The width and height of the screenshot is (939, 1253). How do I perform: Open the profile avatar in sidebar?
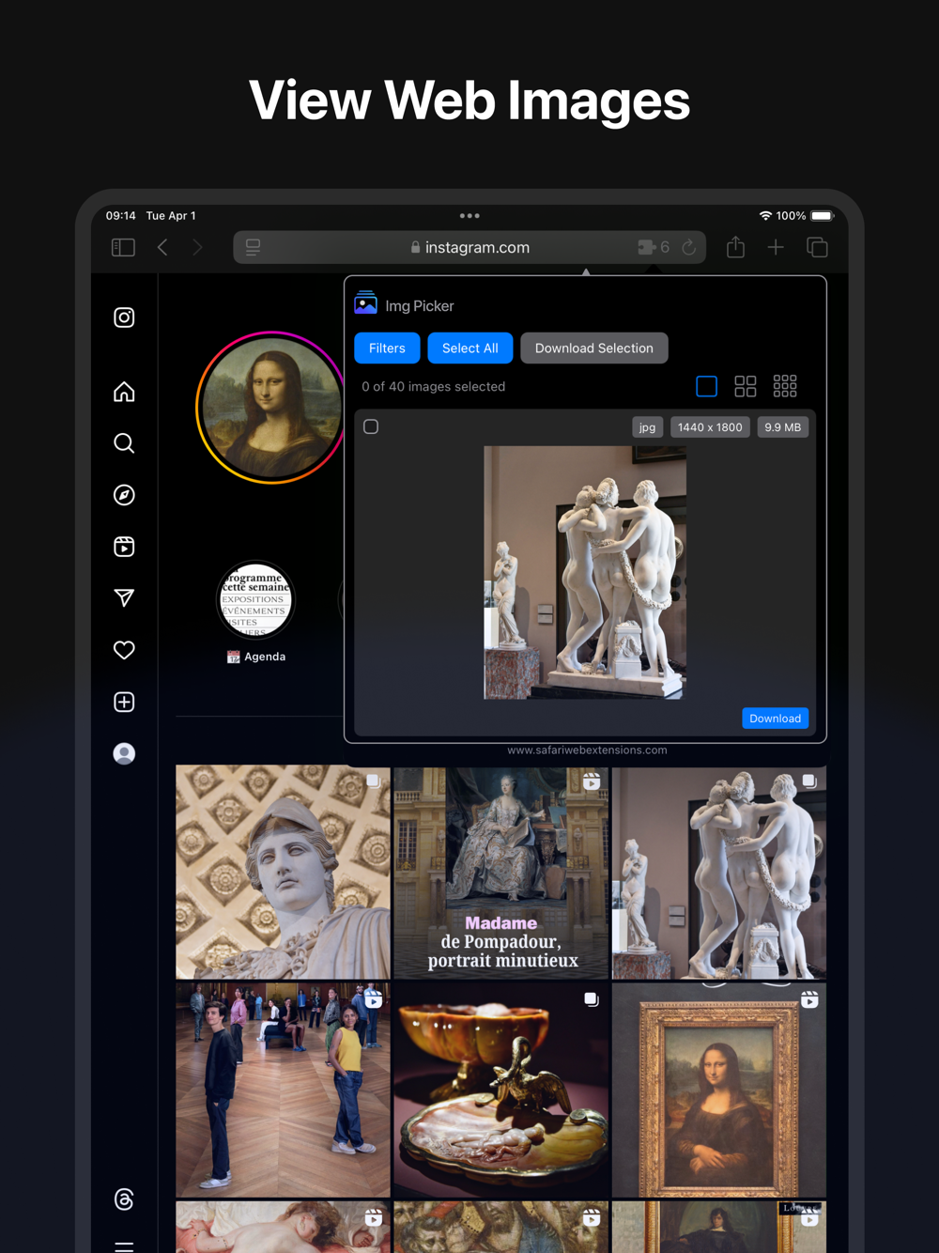[124, 753]
